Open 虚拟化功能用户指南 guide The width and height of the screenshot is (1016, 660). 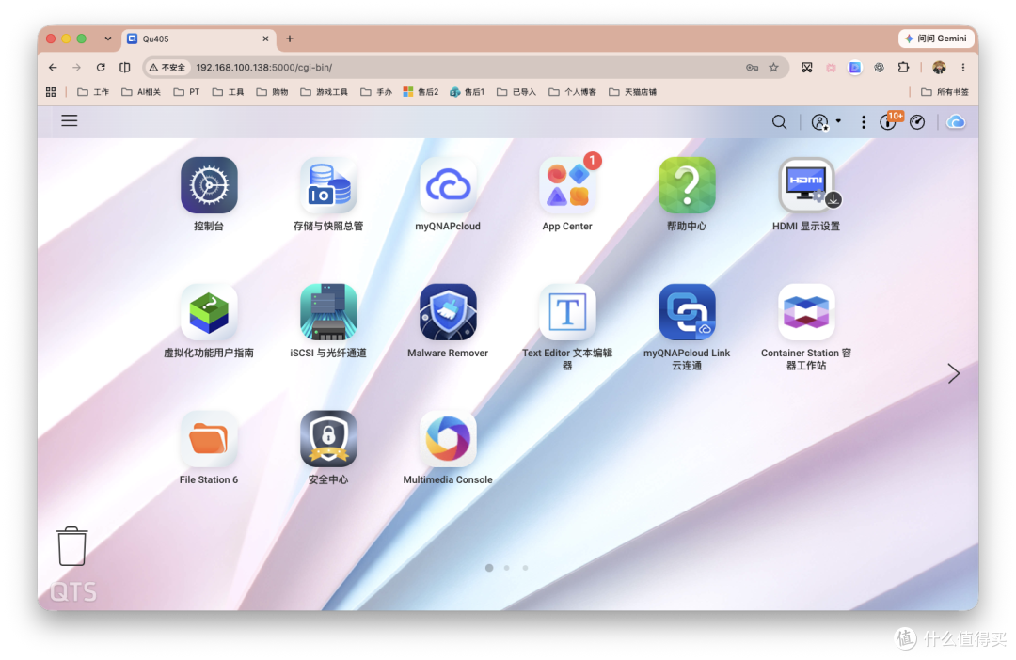[209, 312]
